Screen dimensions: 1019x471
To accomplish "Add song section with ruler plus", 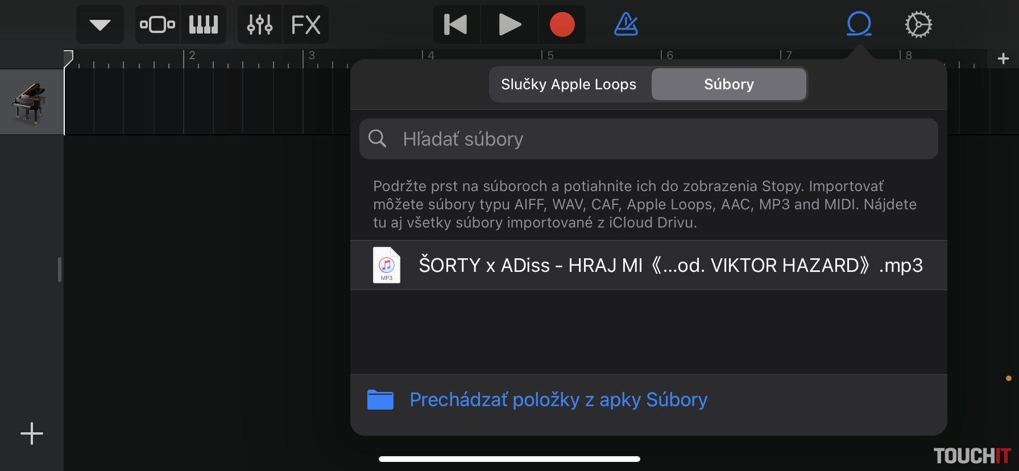I will (1003, 59).
